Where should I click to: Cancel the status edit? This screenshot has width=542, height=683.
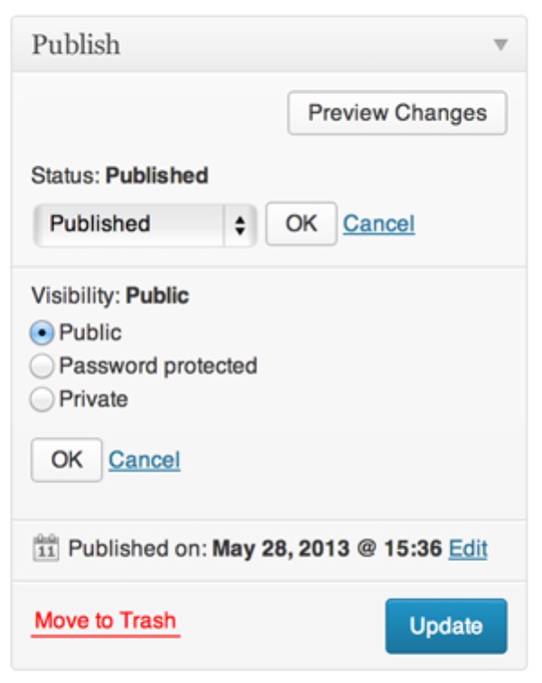pos(378,223)
